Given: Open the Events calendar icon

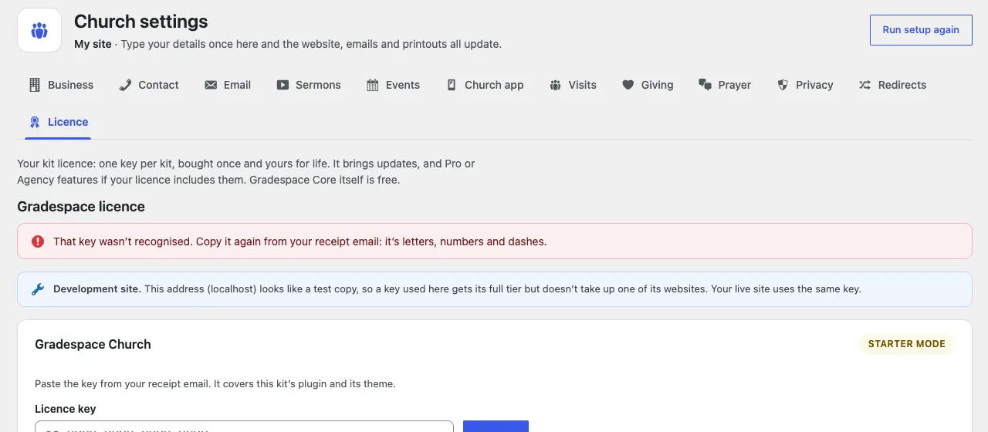Looking at the screenshot, I should pos(373,85).
